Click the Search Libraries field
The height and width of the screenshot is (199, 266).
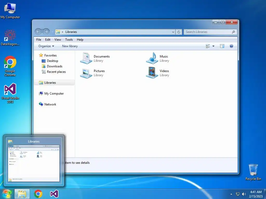coord(208,32)
